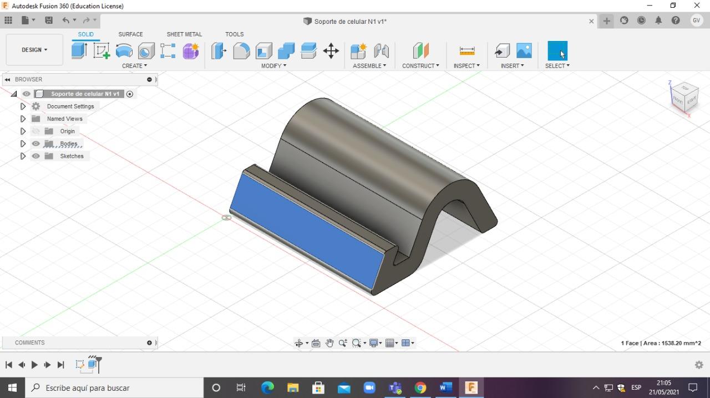Select the Extrude tool icon
Screen dimensions: 710x398
click(x=79, y=51)
